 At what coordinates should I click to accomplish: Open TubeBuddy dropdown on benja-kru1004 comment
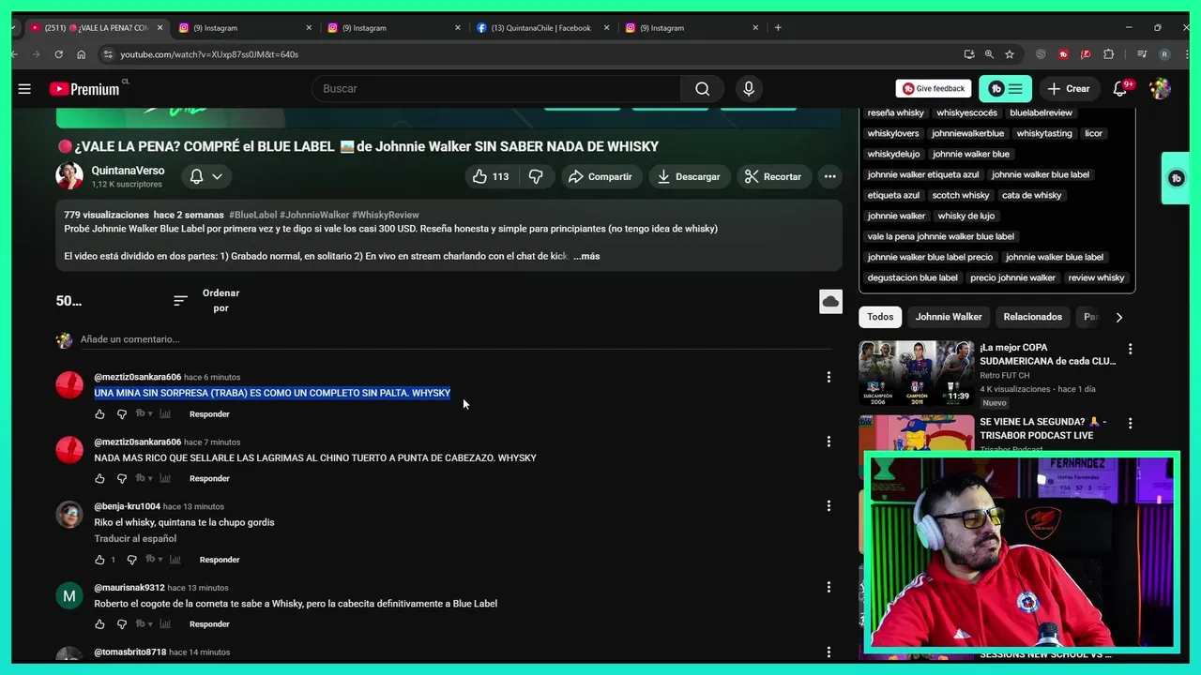click(154, 560)
